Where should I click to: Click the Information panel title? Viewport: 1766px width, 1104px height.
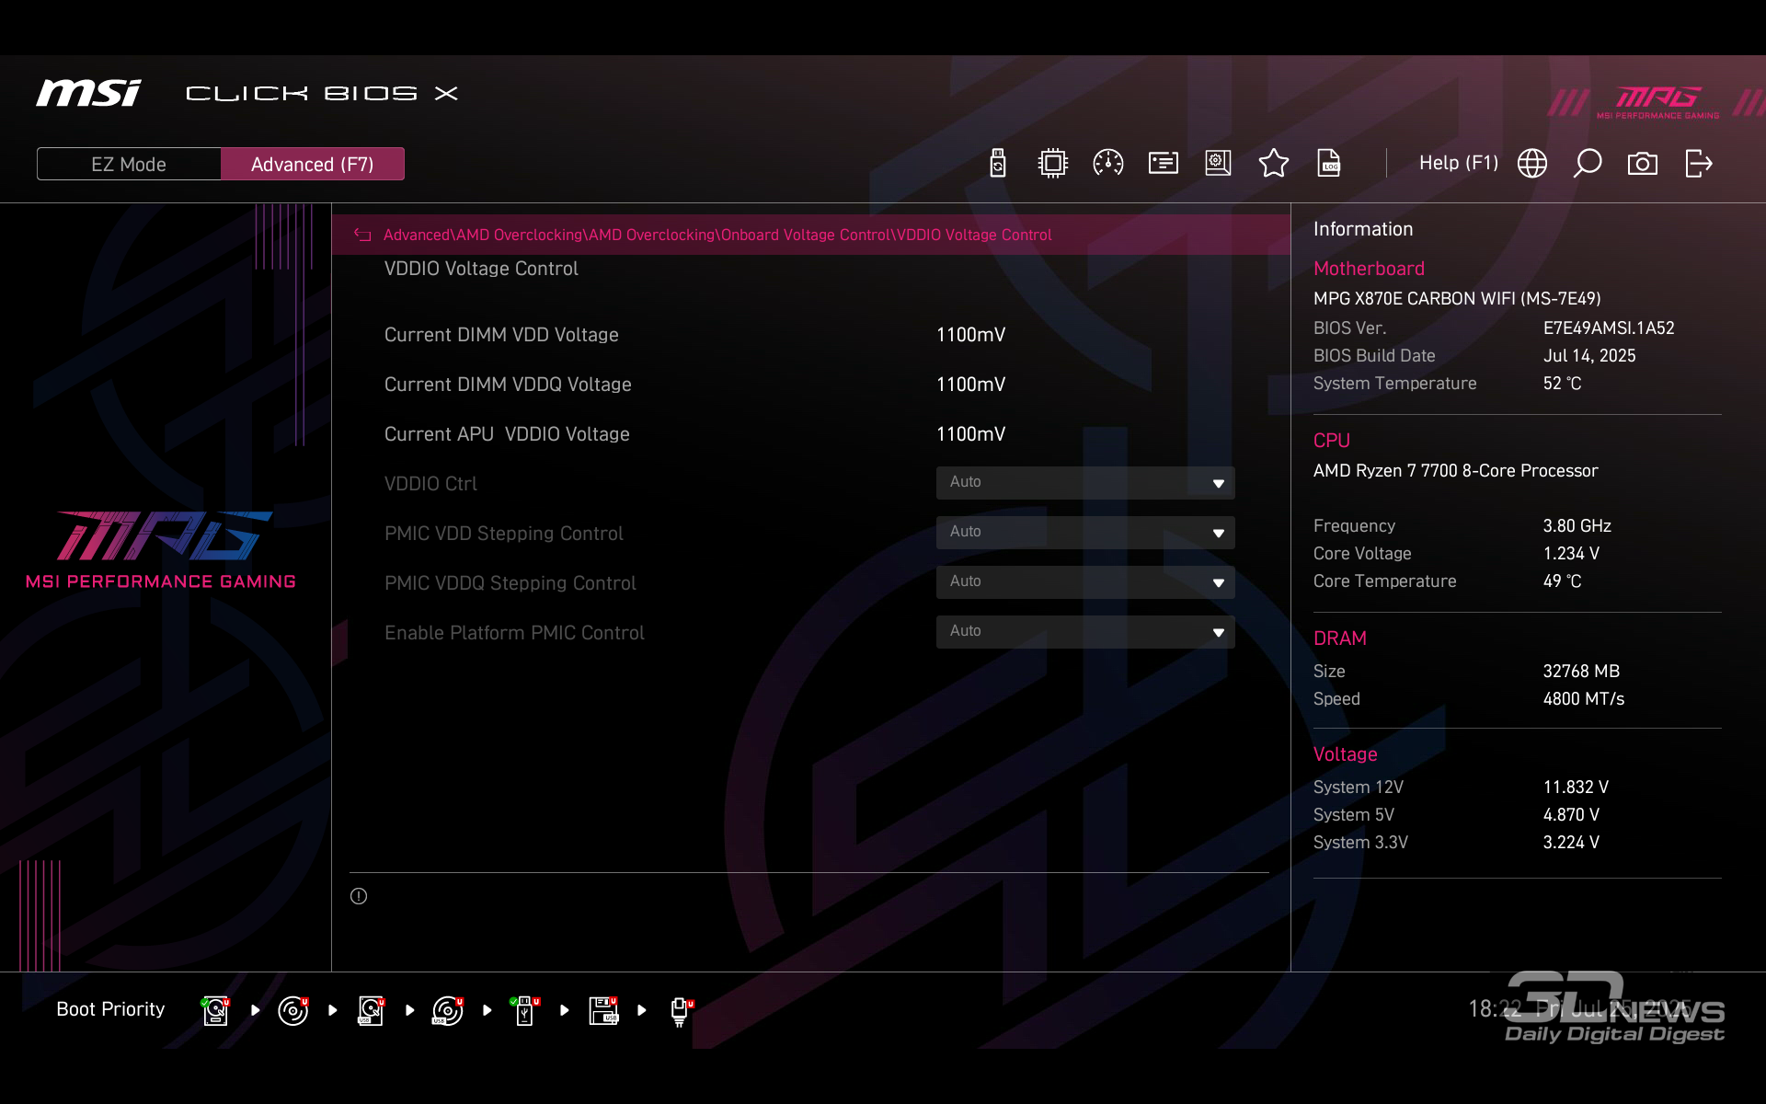coord(1363,229)
